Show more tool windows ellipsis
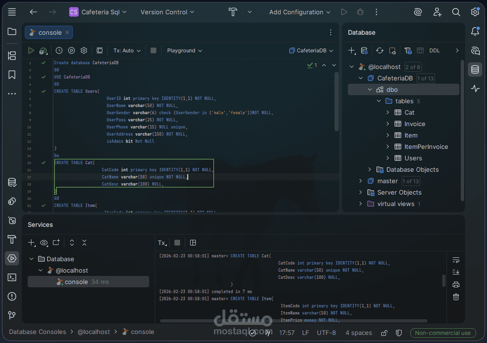 (x=12, y=94)
